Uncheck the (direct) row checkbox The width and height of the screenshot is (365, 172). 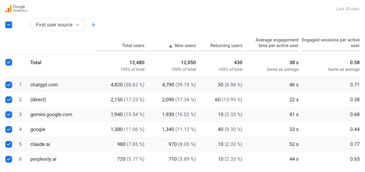9,100
